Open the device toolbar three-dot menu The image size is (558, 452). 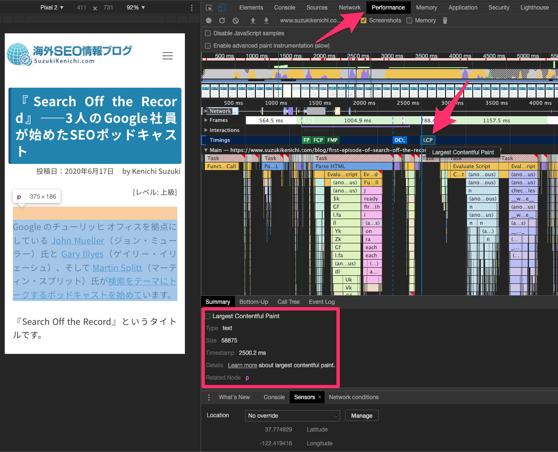[x=192, y=8]
